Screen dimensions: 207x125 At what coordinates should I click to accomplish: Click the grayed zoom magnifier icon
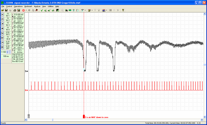click(x=62, y=10)
